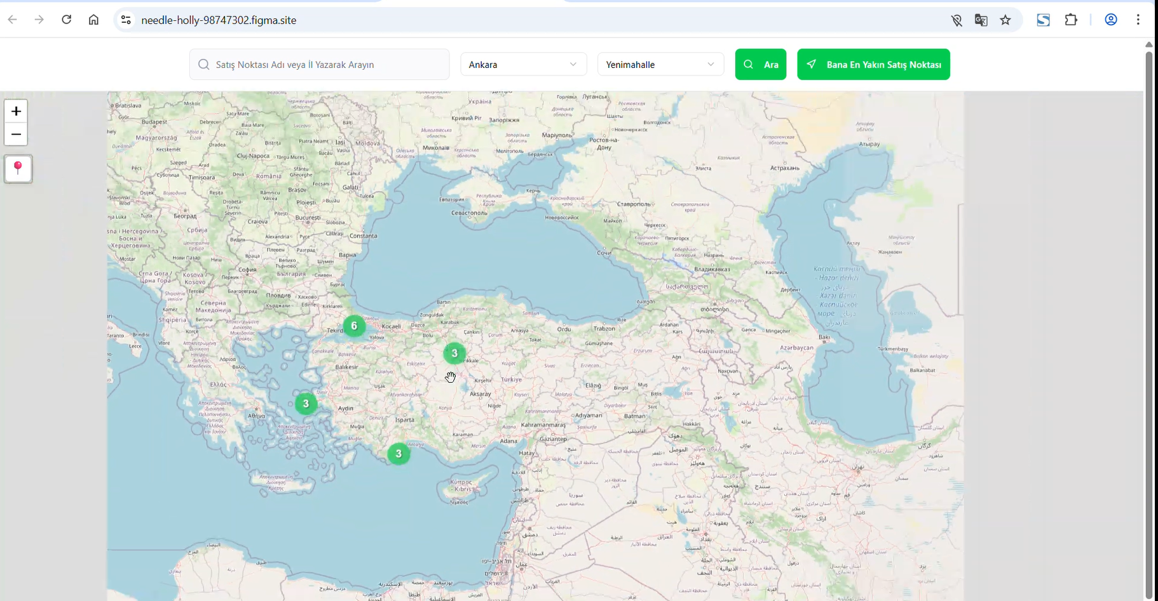Open the browser extensions puzzle icon
Screen dimensions: 1158x601
(x=1072, y=20)
